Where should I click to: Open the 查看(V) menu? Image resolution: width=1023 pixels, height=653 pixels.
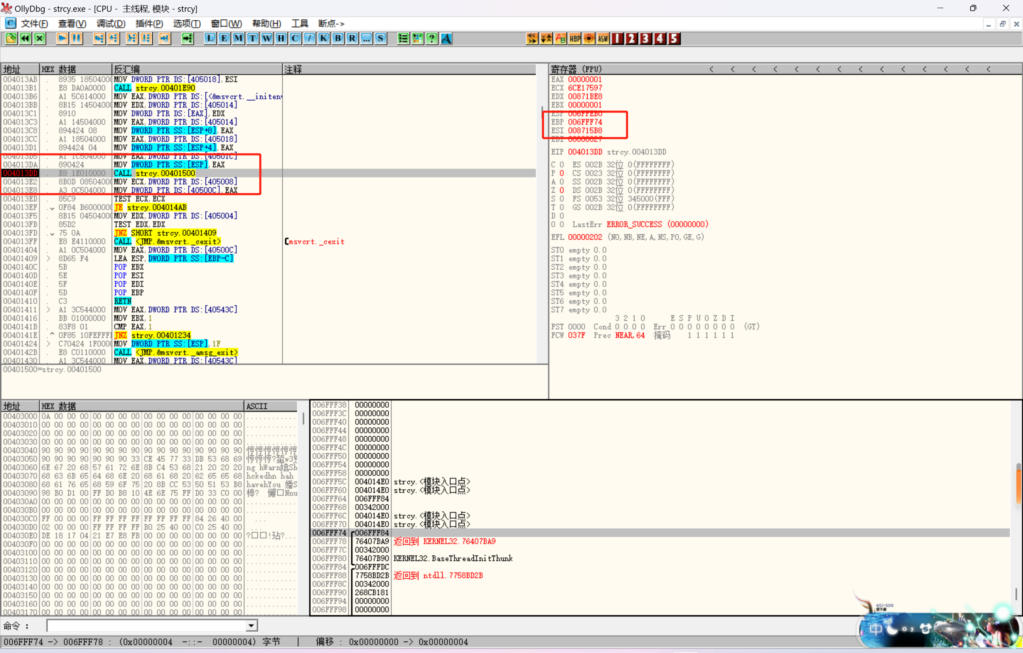[x=72, y=24]
